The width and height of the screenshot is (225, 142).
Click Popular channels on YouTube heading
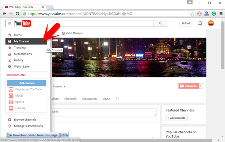pos(181,134)
